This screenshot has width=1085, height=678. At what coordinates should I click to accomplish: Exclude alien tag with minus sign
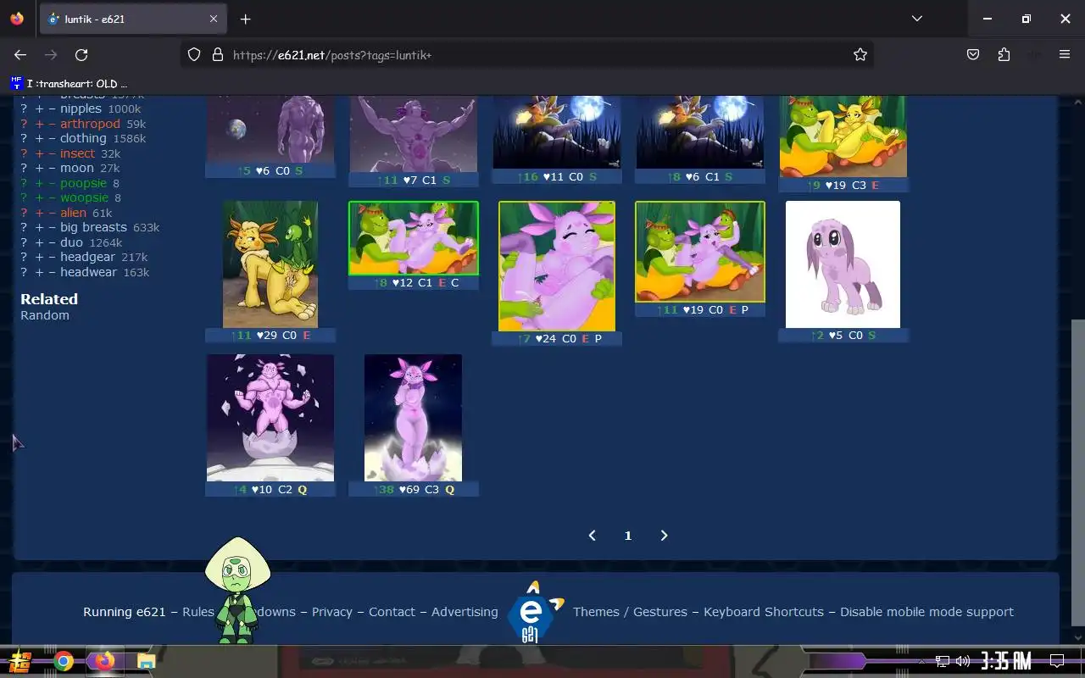(x=53, y=213)
